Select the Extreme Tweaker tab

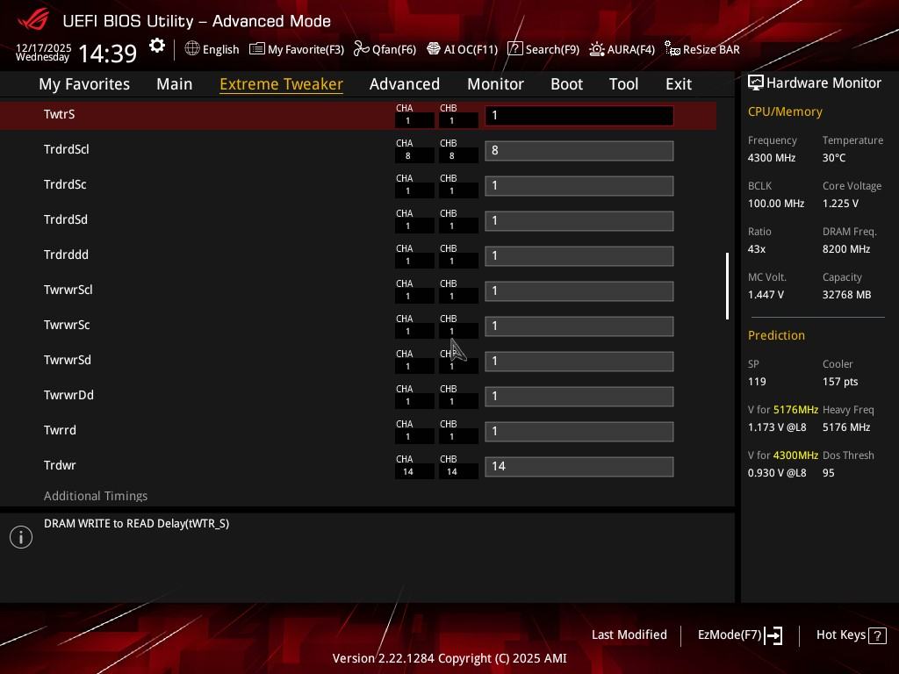point(282,84)
